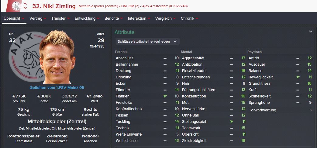
Task: Collapse the Attribute panel with the chevron
Action: coord(311,31)
